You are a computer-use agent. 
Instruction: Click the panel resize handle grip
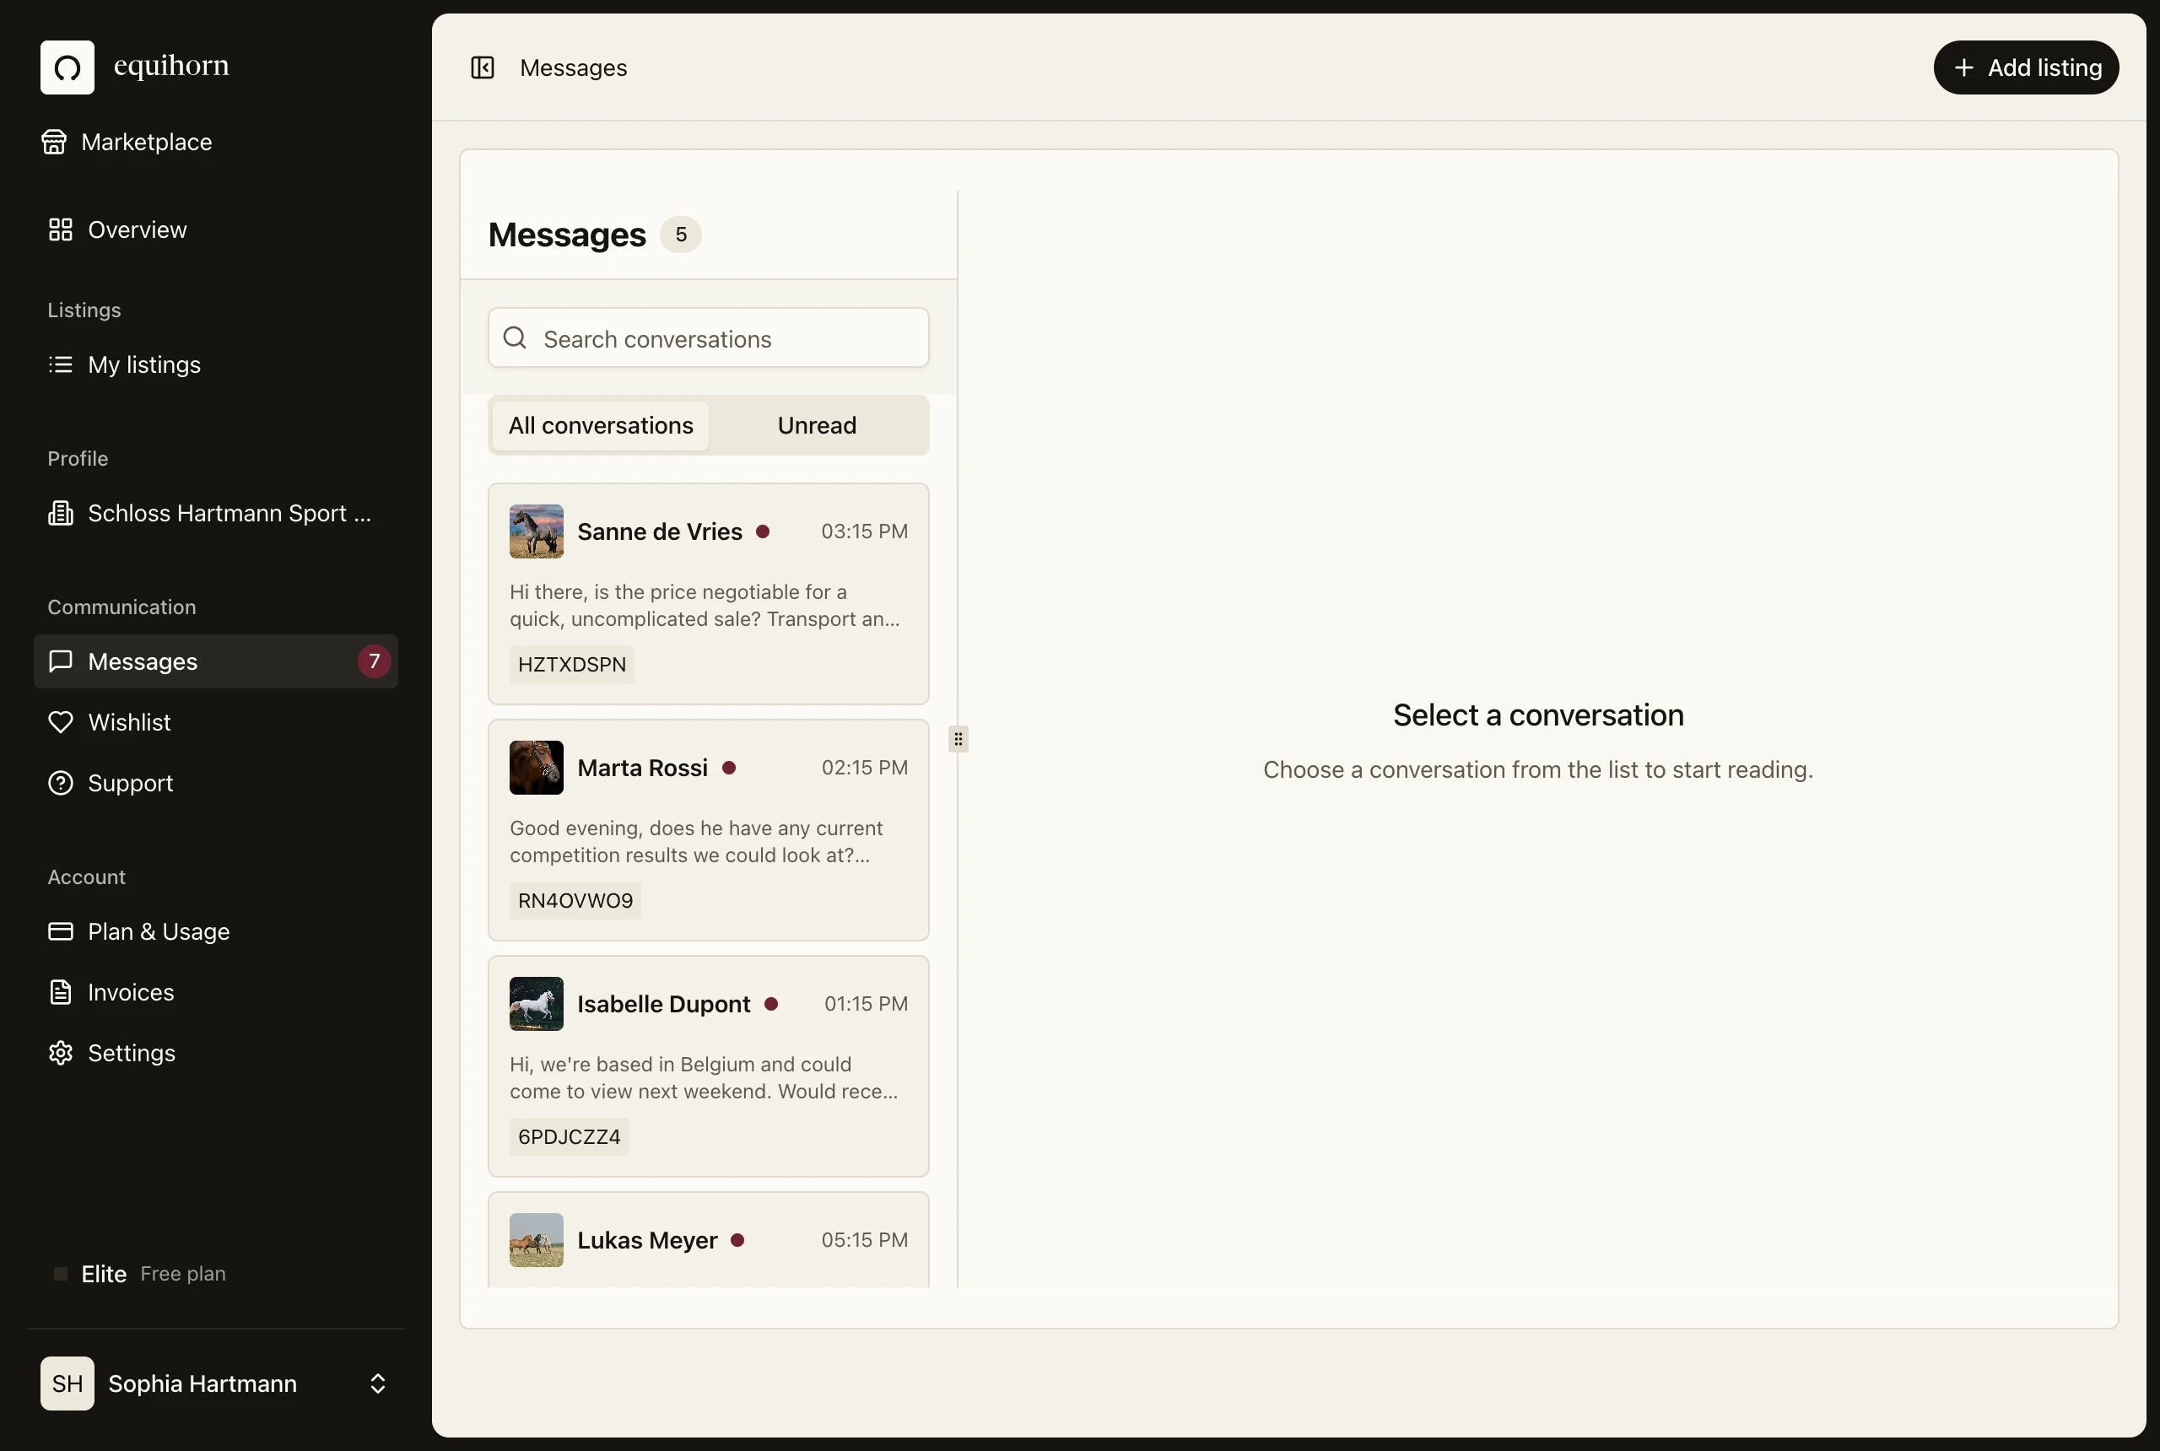[x=958, y=739]
